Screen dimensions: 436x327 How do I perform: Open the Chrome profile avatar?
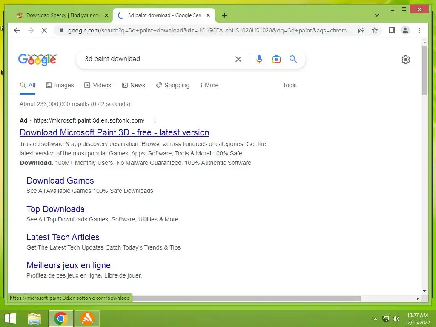pos(405,30)
